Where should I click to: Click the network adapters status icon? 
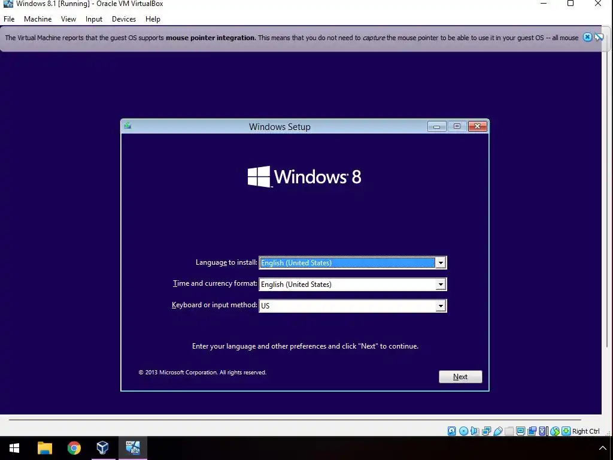pos(486,431)
